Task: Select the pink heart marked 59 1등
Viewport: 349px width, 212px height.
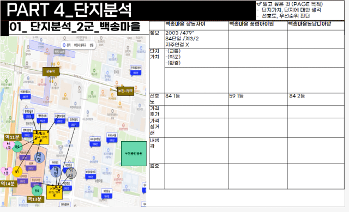Action: coord(6,171)
